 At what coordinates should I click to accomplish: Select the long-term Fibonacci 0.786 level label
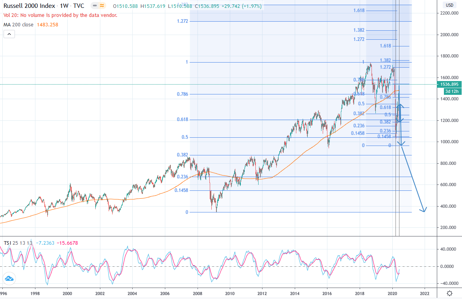182,94
